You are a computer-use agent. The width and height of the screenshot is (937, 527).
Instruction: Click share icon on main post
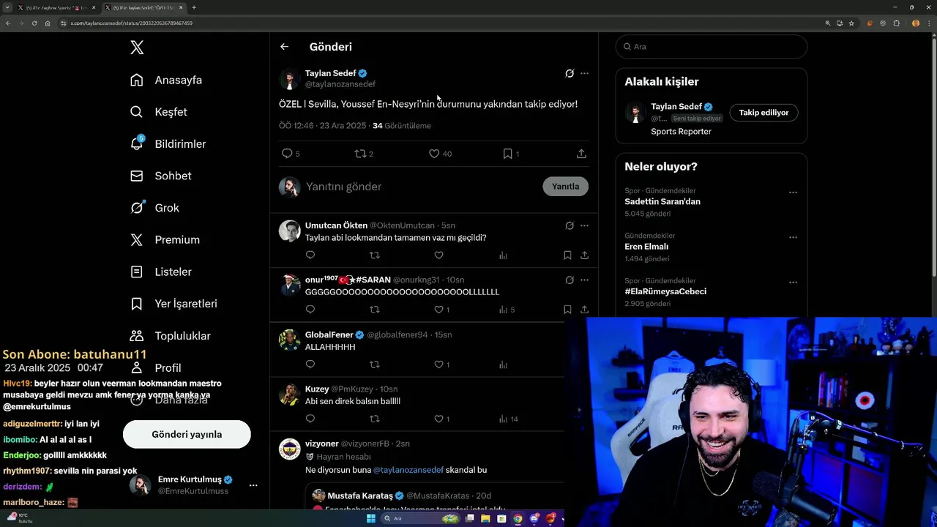[x=581, y=154]
